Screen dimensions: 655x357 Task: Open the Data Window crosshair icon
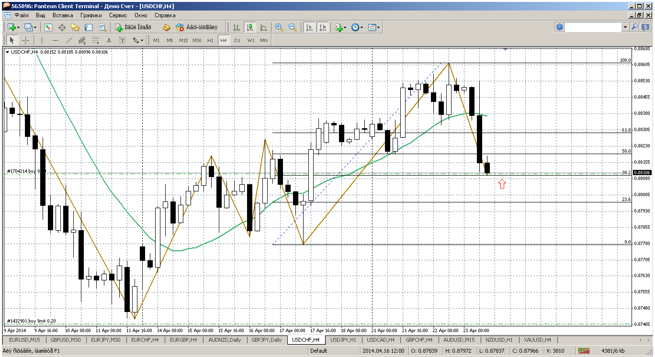[62, 27]
